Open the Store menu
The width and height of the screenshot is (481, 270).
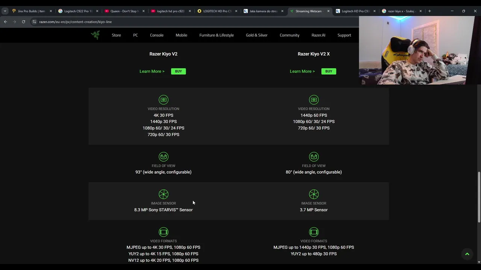point(116,35)
